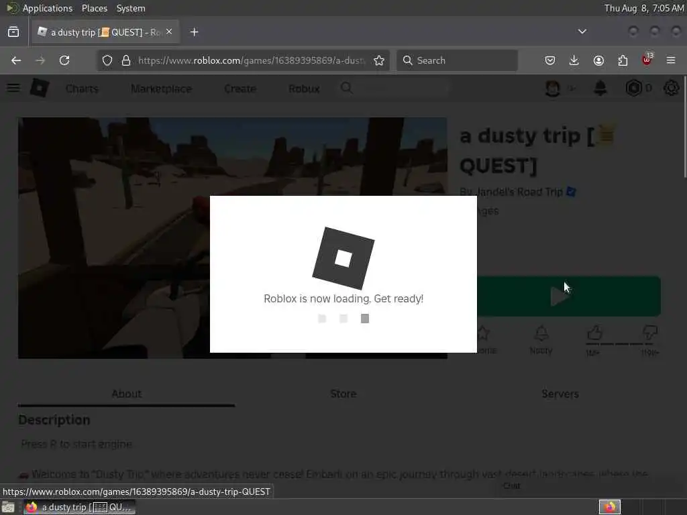This screenshot has height=515, width=687.
Task: Expand the list all tabs chevron
Action: point(582,32)
